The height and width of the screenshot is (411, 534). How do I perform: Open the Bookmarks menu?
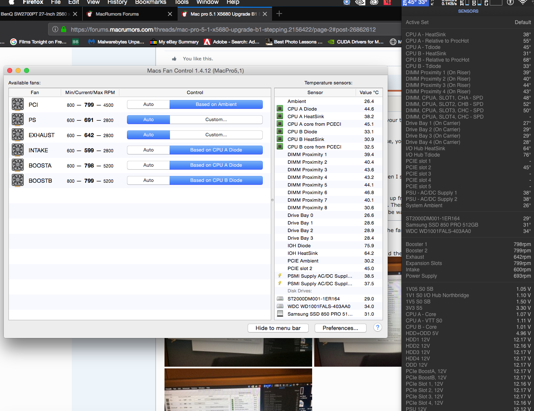coord(151,2)
